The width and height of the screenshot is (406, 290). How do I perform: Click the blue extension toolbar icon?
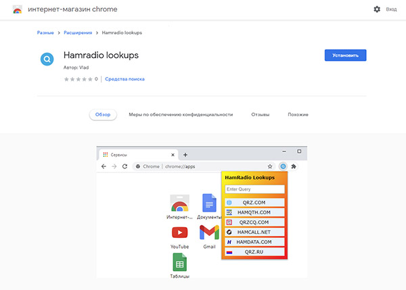pos(283,166)
